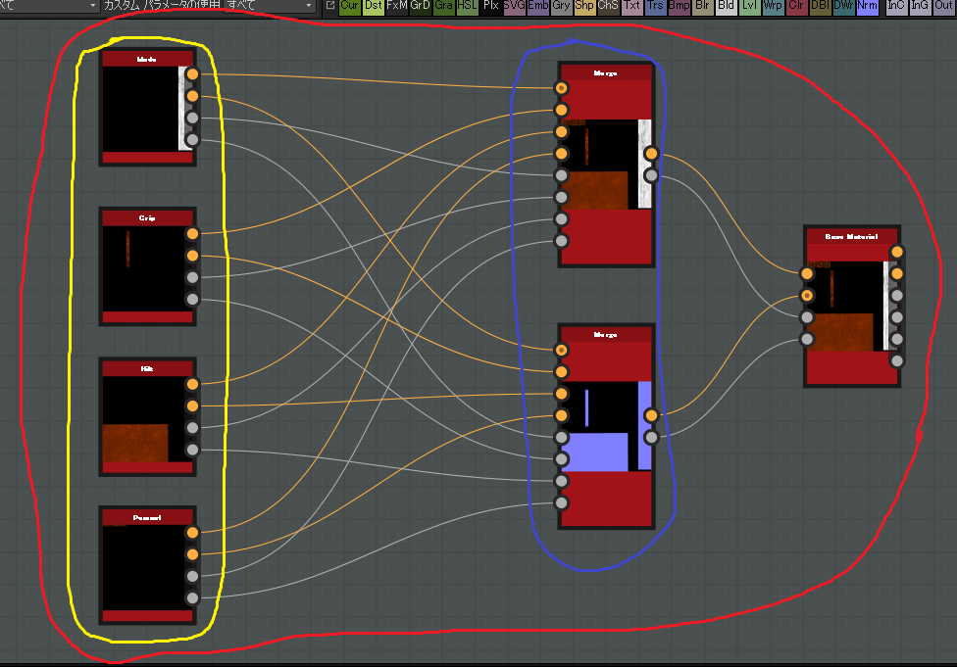This screenshot has height=667, width=957.
Task: Click blue-preview Merge node's gray output connector
Action: pos(651,437)
